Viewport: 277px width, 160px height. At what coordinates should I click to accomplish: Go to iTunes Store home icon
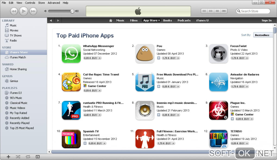(x=111, y=20)
